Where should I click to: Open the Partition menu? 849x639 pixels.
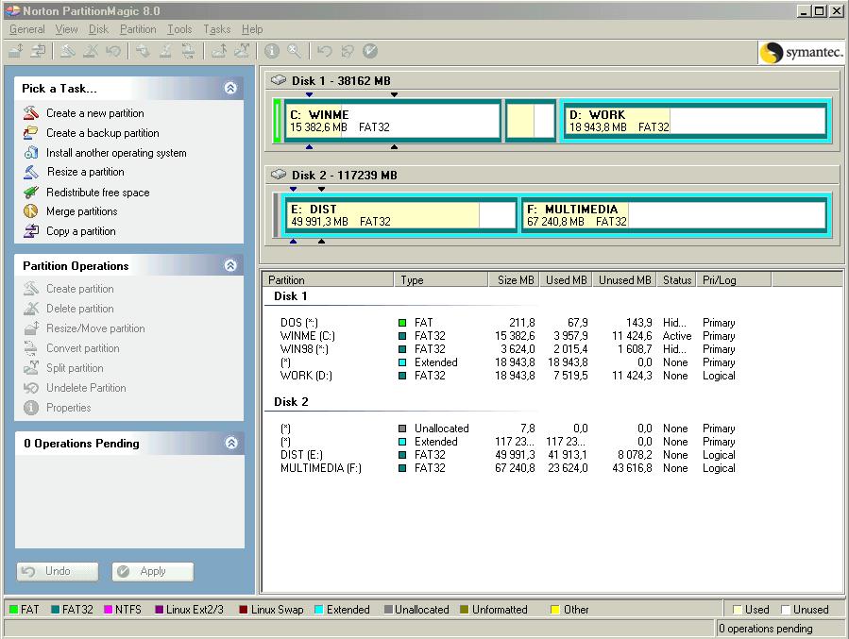(x=138, y=29)
